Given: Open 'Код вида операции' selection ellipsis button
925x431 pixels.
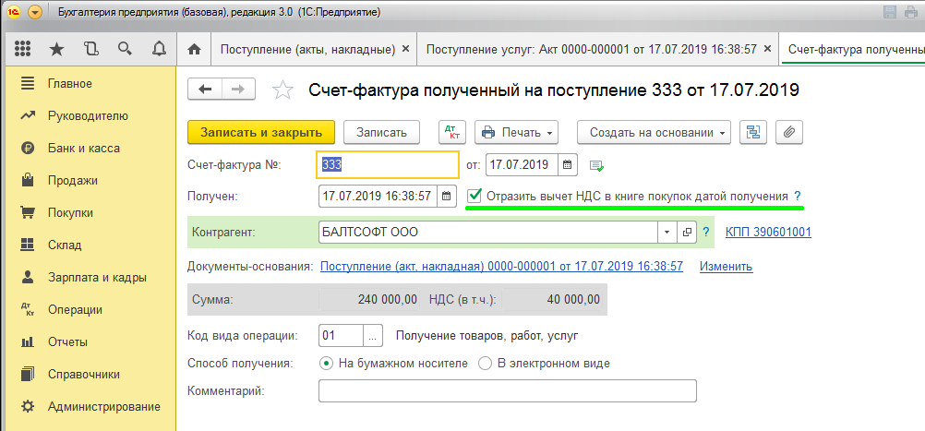Looking at the screenshot, I should (x=372, y=337).
